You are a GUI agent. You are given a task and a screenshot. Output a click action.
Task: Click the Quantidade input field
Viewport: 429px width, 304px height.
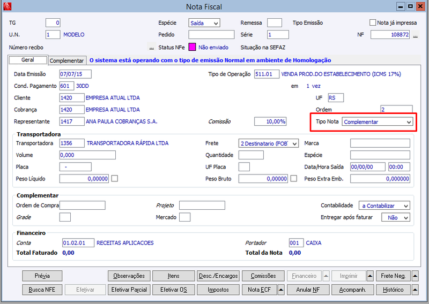point(251,155)
